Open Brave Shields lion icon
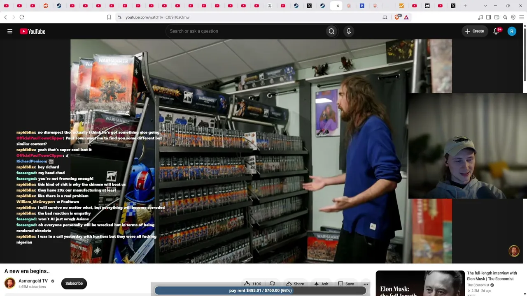Viewport: 527px width, 296px height. point(397,17)
